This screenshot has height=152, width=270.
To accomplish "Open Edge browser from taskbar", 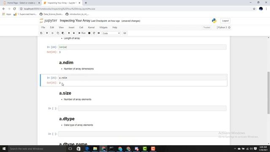I will (87, 149).
